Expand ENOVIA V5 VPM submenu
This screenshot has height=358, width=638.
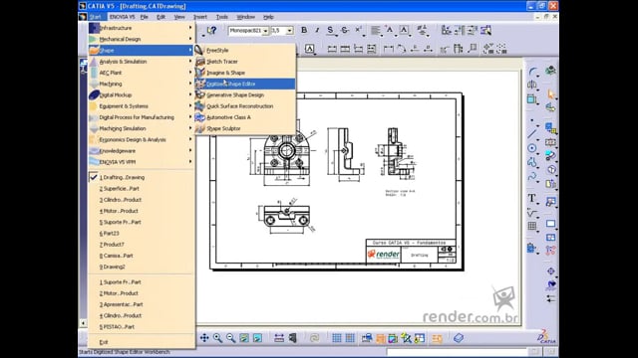[x=142, y=162]
